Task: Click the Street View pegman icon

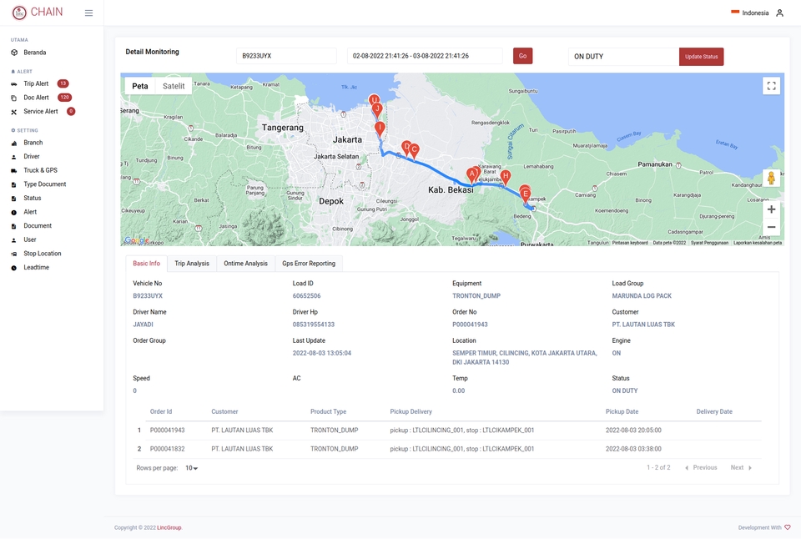Action: tap(771, 179)
